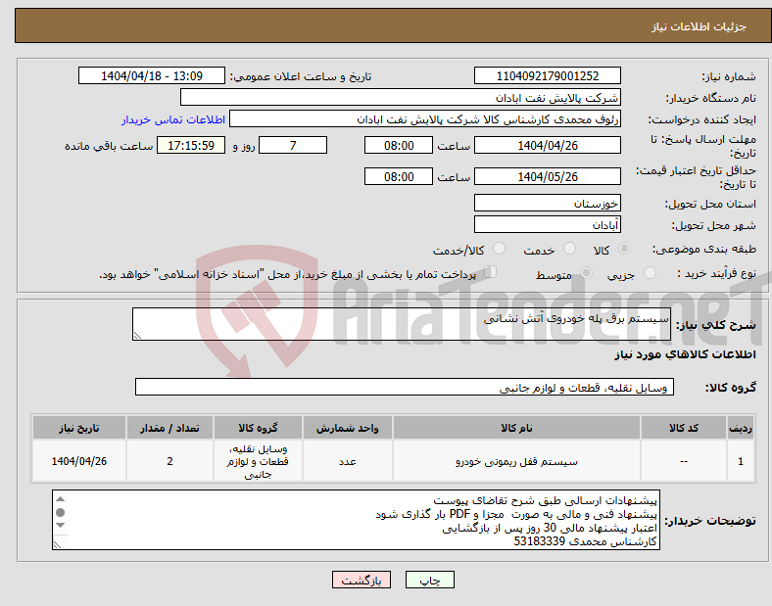This screenshot has width=772, height=606.
Task: Click the row number cell 1
Action: [x=740, y=461]
